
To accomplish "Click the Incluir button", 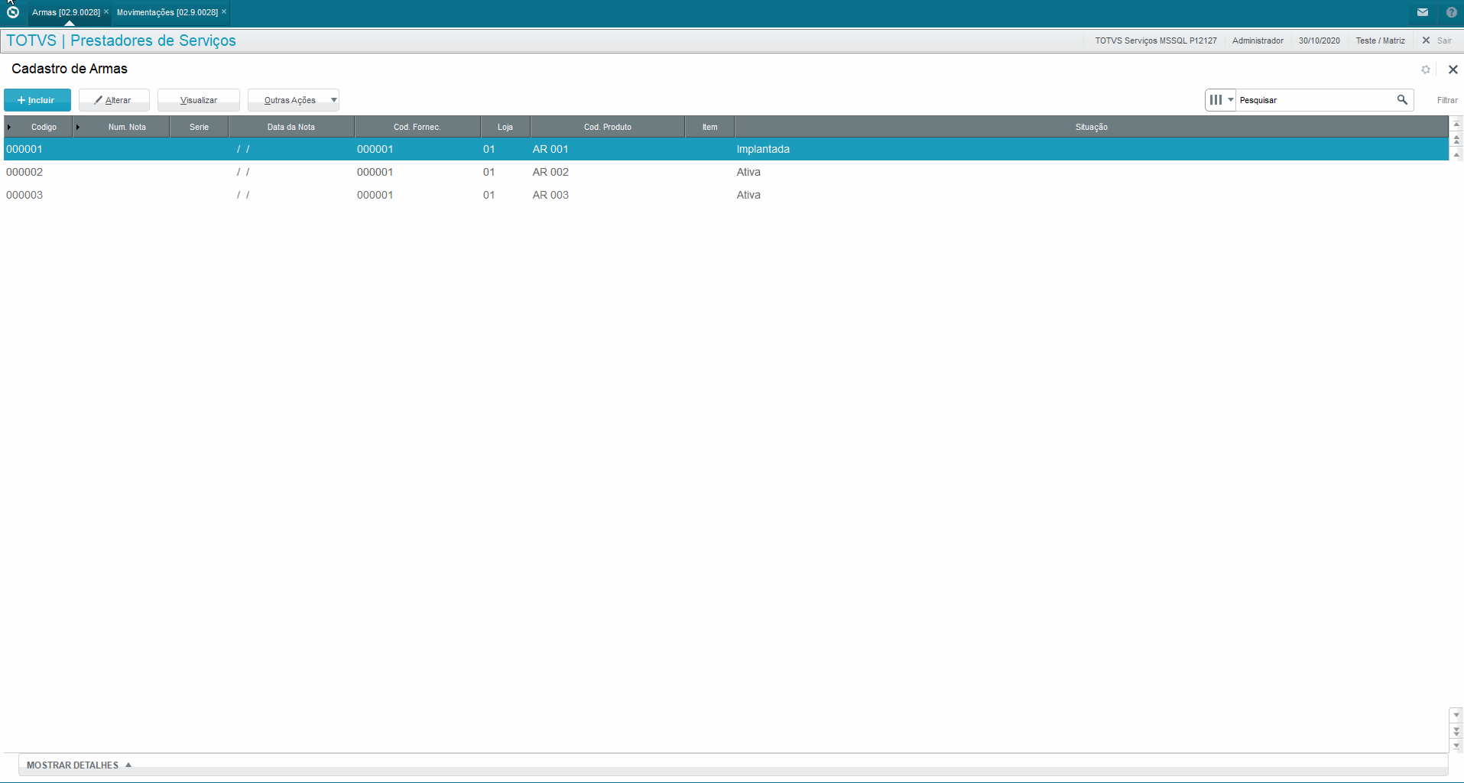I will [37, 100].
